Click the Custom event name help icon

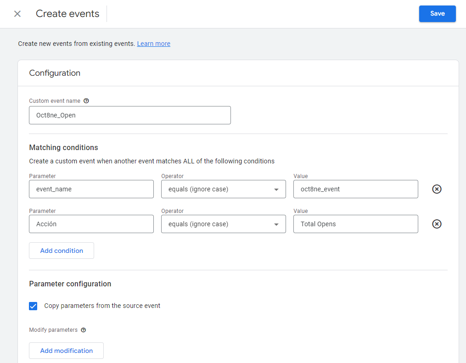(86, 101)
